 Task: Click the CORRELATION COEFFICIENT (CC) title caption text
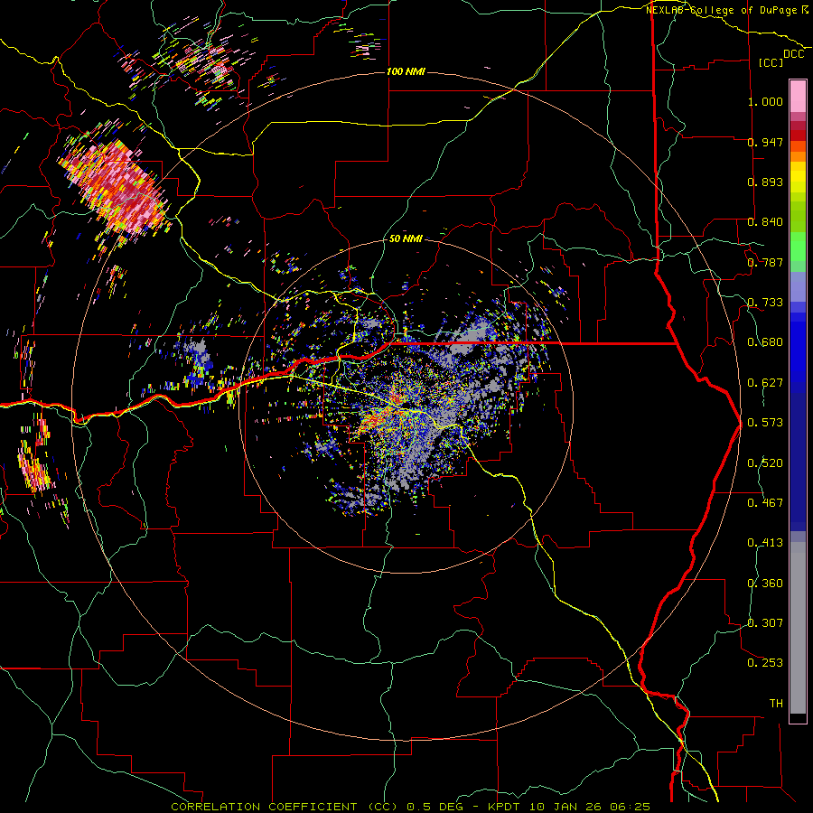tap(411, 807)
